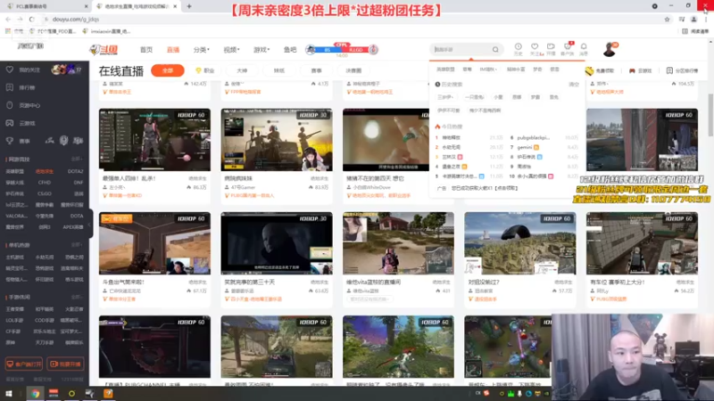This screenshot has width=714, height=401.
Task: Expand 全部 for 单机热游 section
Action: 76,245
